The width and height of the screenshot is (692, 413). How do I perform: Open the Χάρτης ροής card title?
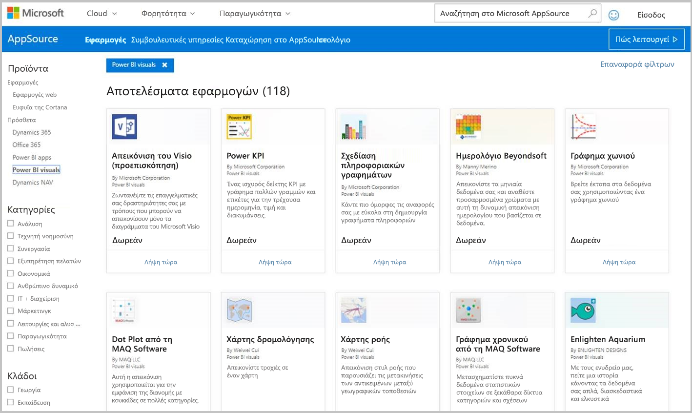tap(366, 339)
